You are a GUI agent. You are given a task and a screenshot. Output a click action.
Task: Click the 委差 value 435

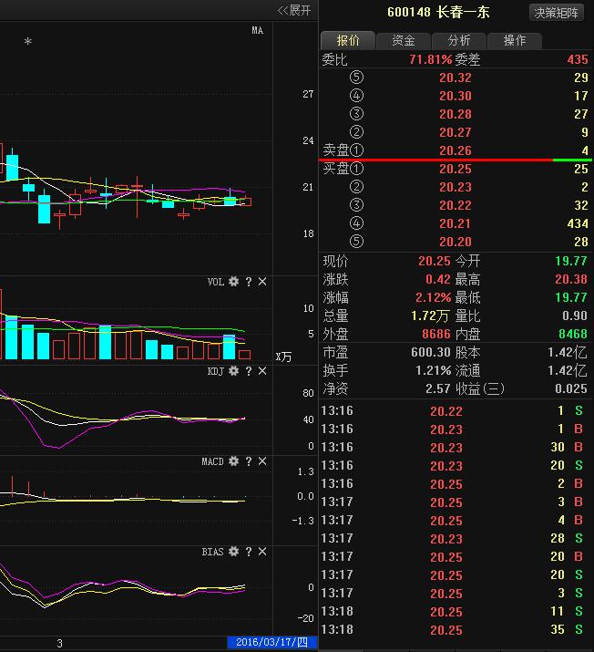tap(578, 59)
